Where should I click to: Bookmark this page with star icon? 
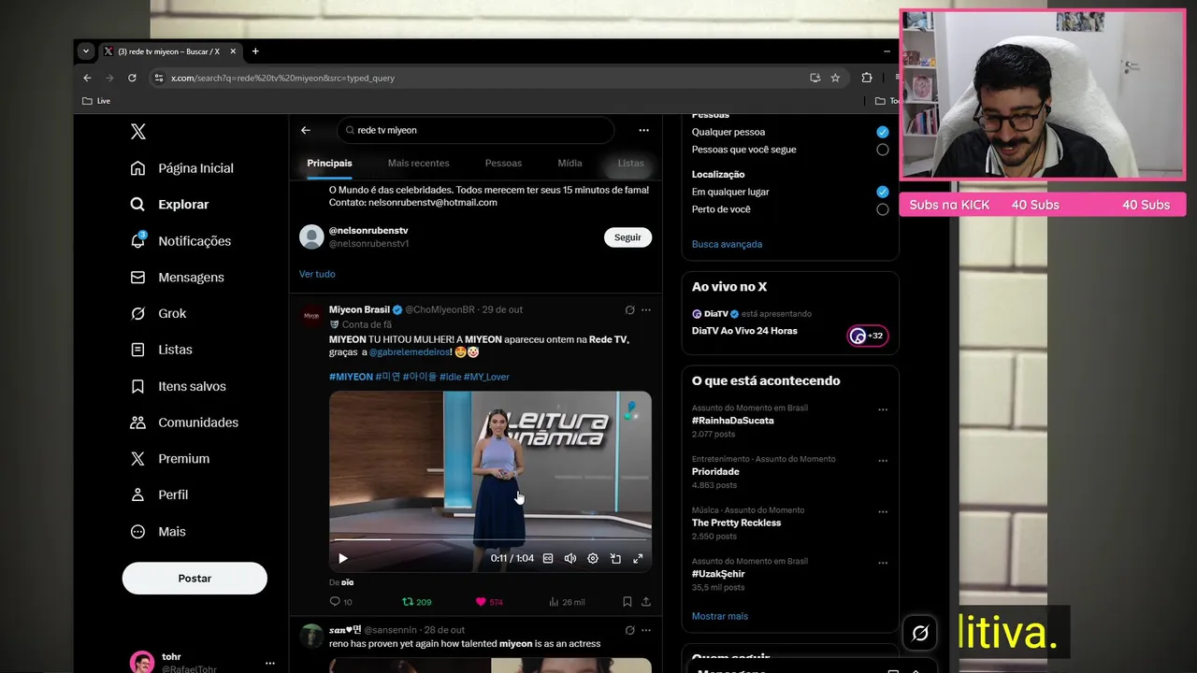835,78
